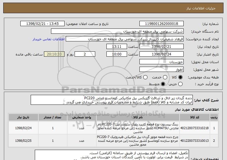This screenshot has height=160, width=227.
Task: Click the general description text box PC220
Action: click(112, 100)
